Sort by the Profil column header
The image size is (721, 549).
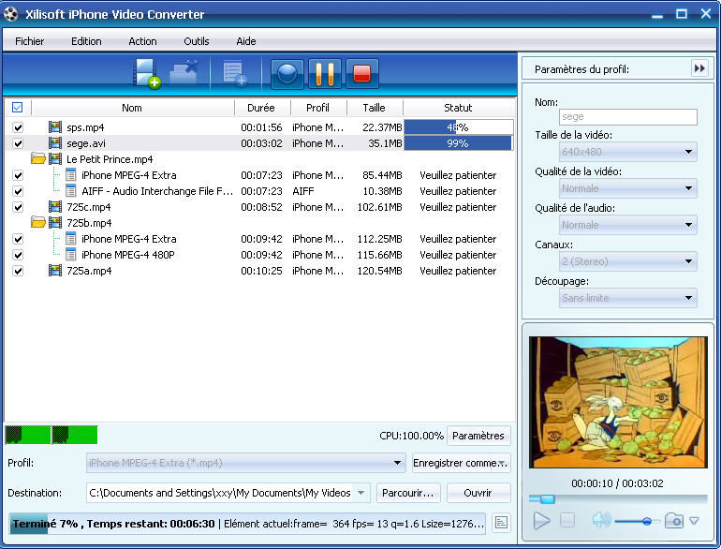click(318, 108)
